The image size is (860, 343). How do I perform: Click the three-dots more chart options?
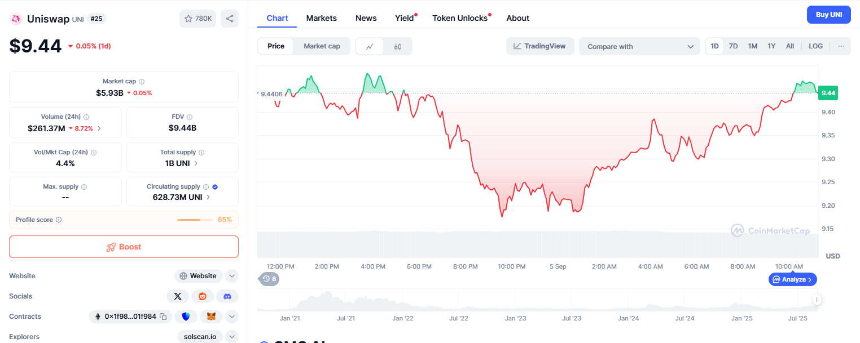coord(841,46)
